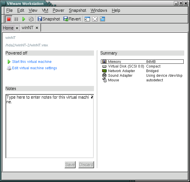Close the winNT tab
Viewport: 190px width, 182px height.
tap(37, 28)
